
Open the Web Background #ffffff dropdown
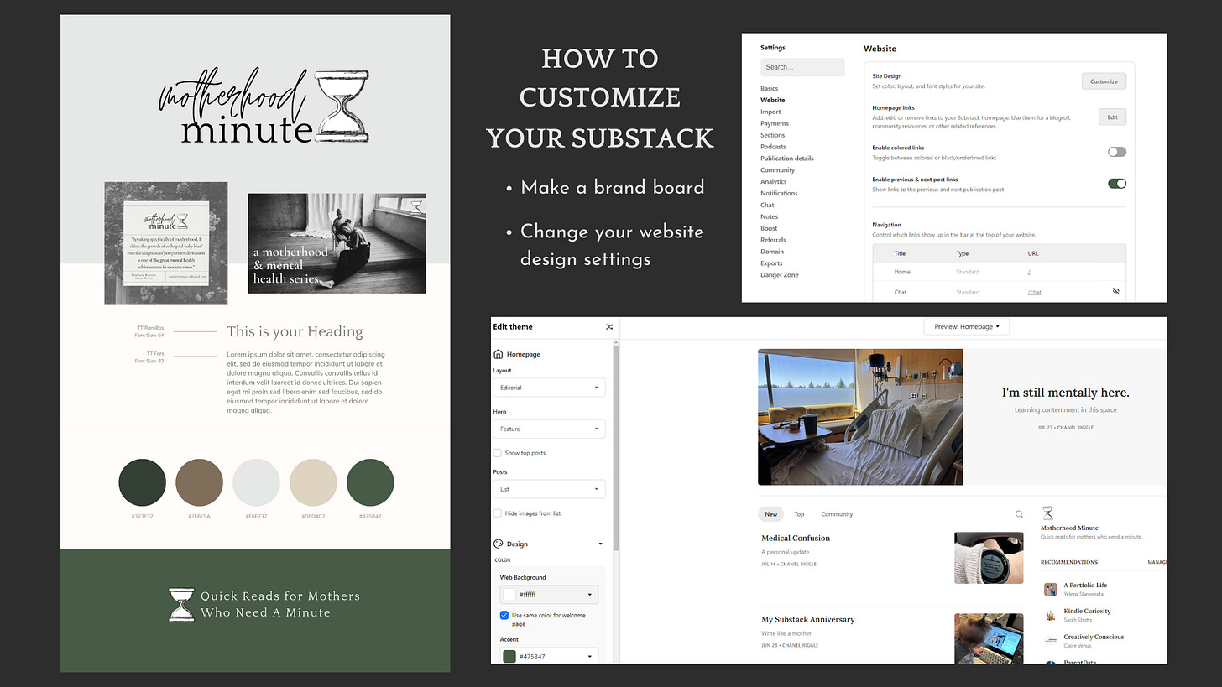pos(549,594)
